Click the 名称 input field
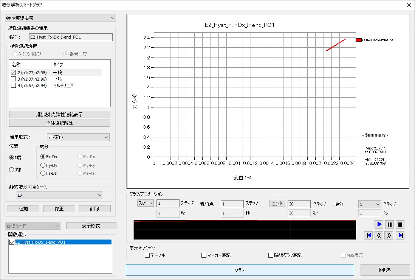 click(71, 37)
